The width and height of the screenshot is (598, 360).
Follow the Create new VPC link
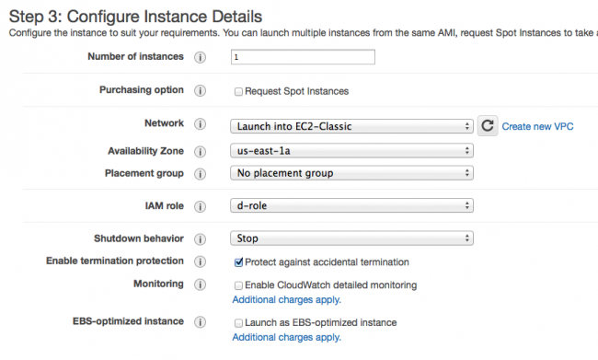coord(537,126)
